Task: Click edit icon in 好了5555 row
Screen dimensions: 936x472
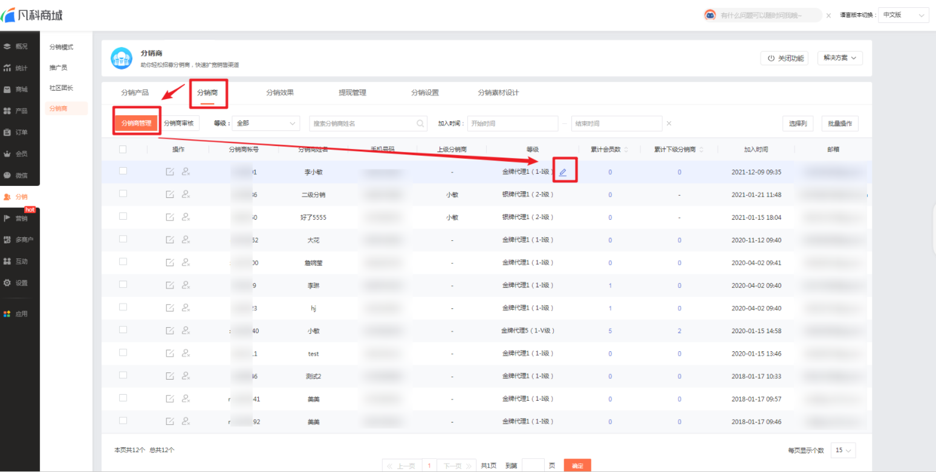Action: pyautogui.click(x=170, y=217)
